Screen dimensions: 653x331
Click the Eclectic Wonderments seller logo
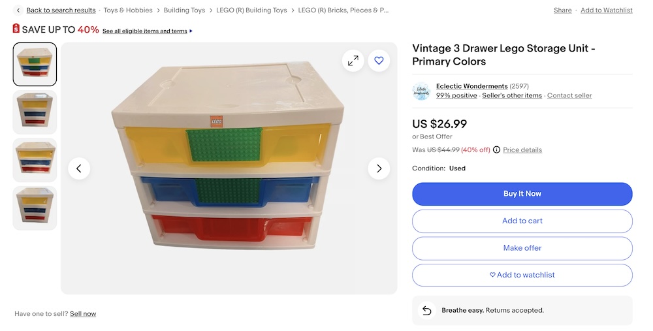pyautogui.click(x=421, y=91)
